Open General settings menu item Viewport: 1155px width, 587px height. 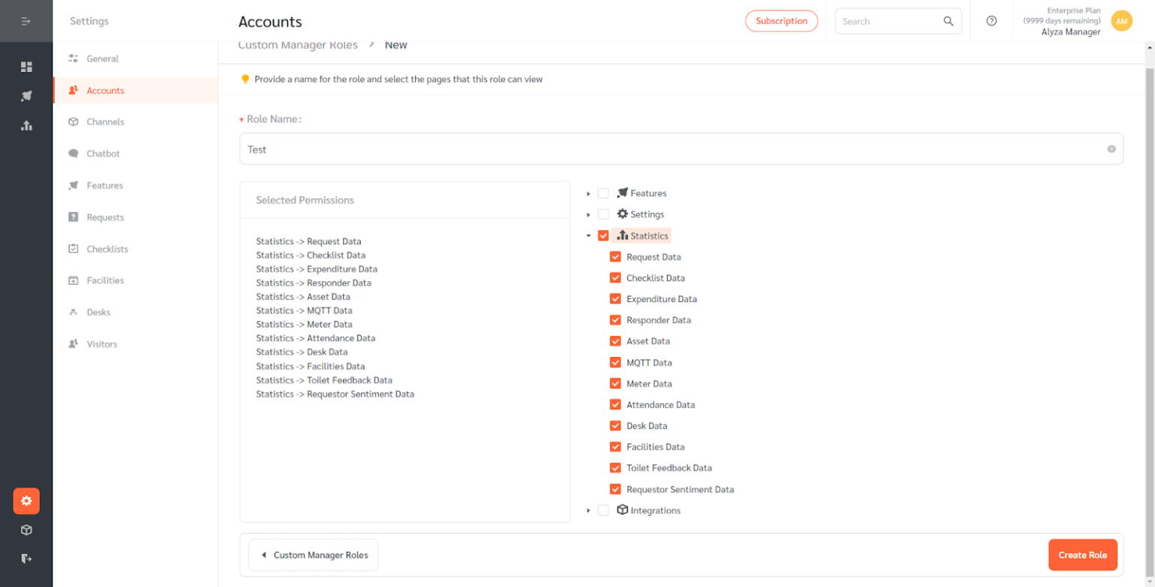coord(135,59)
